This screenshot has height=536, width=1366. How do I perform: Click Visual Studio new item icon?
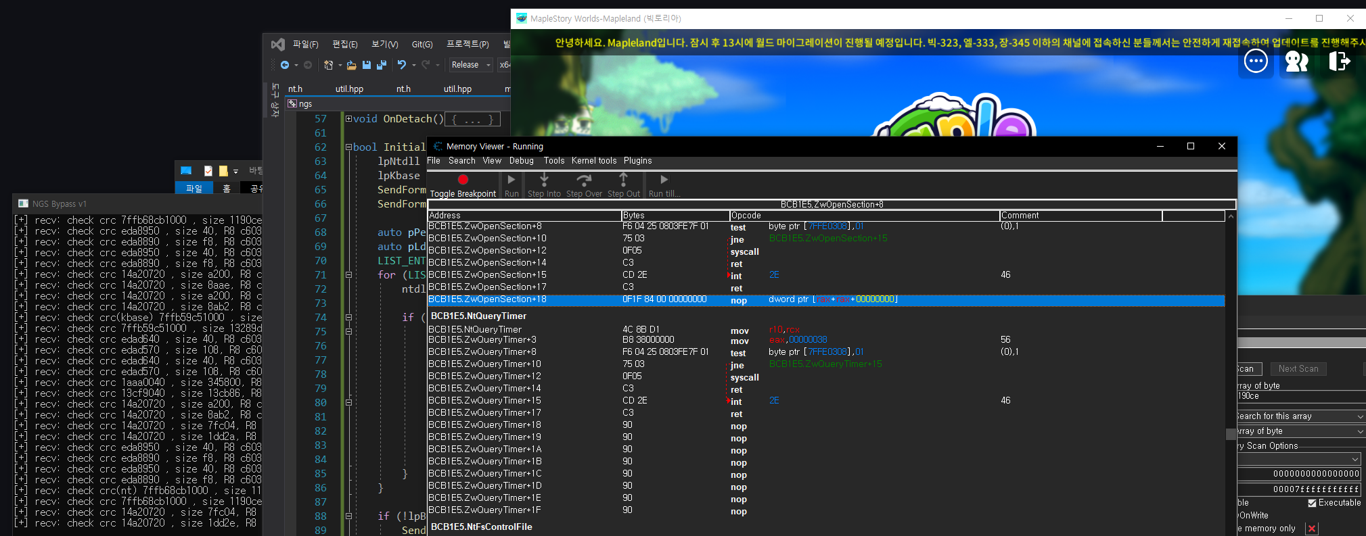tap(329, 65)
